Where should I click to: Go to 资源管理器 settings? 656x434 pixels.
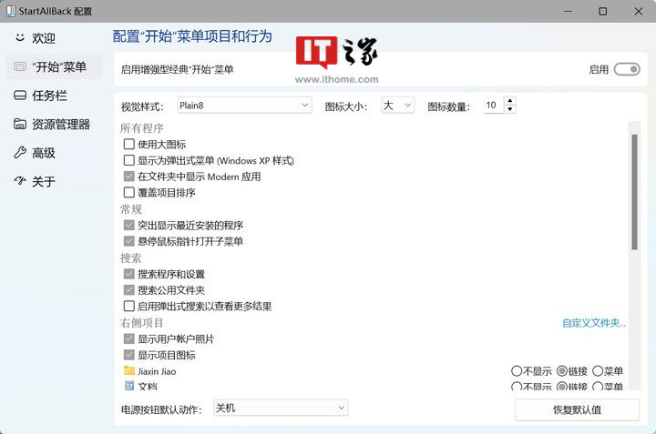coord(54,124)
